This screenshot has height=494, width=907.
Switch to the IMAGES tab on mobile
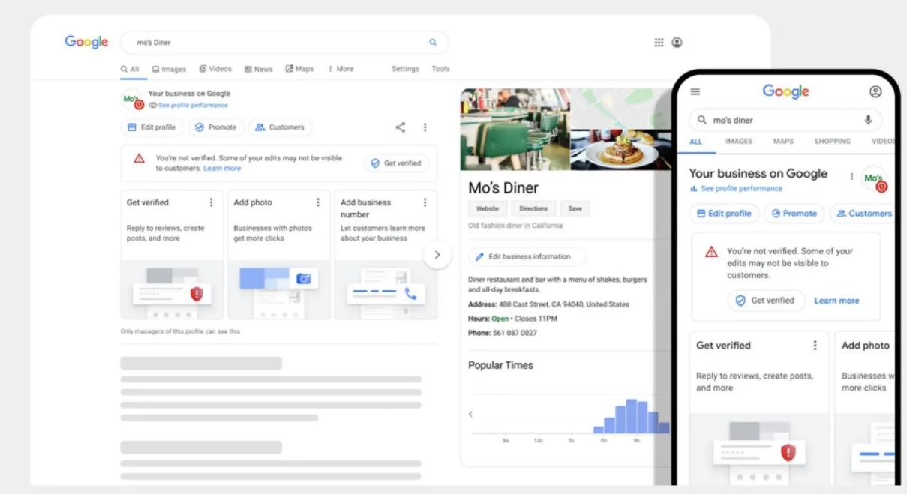point(739,141)
